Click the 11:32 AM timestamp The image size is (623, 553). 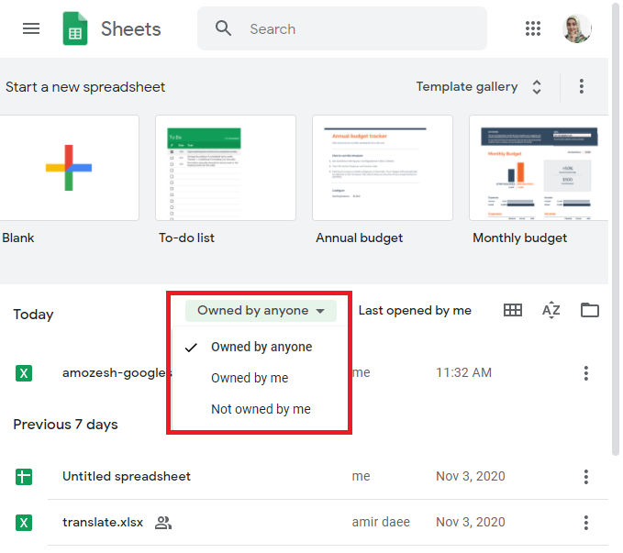click(x=463, y=372)
